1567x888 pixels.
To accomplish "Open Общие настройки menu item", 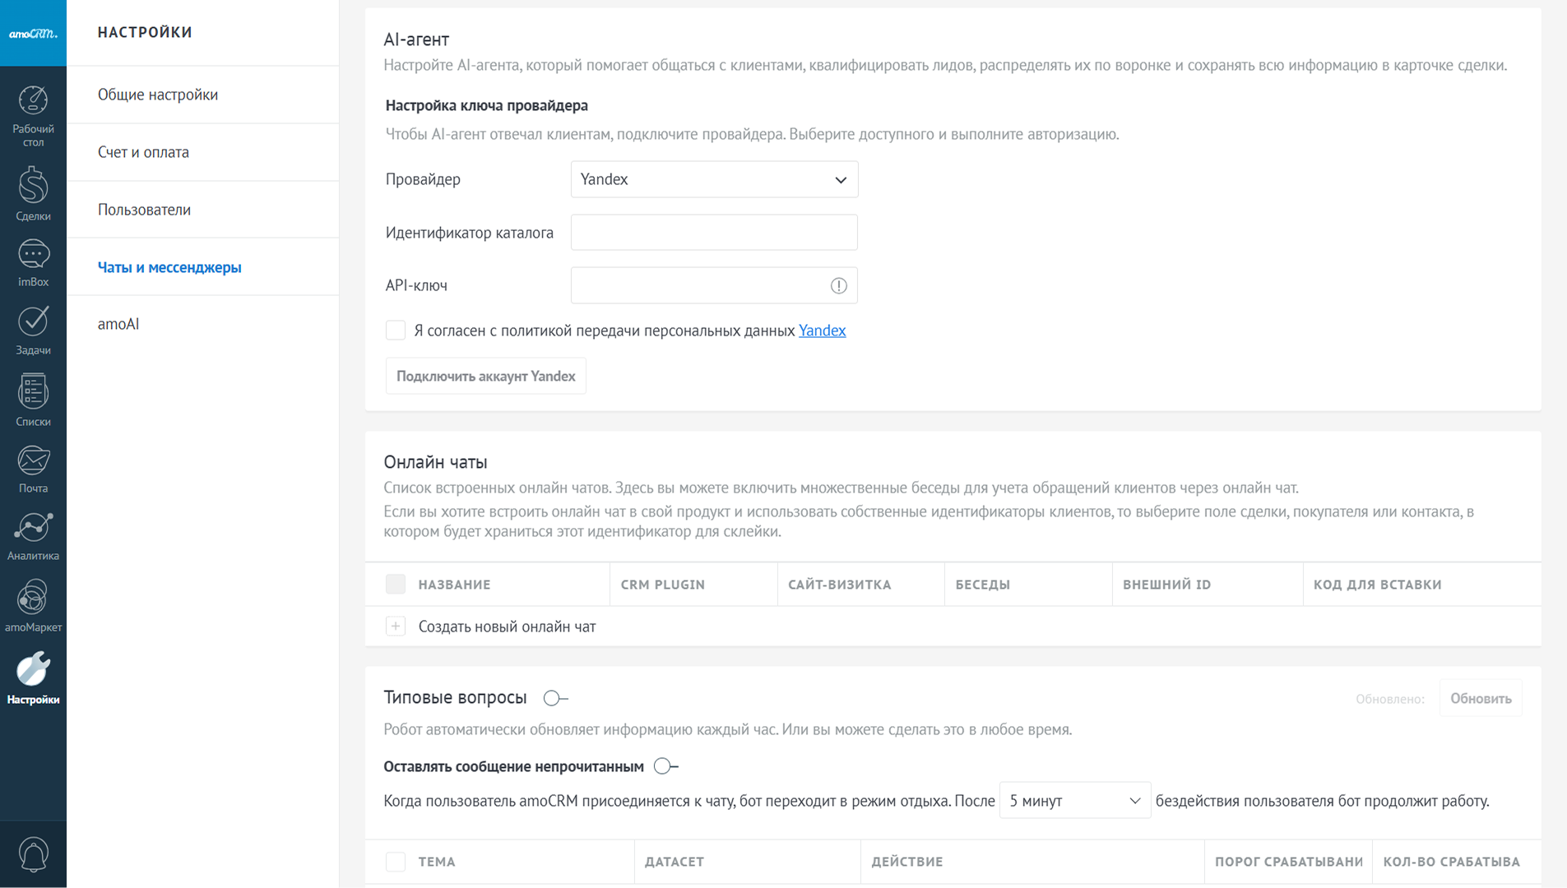I will click(158, 95).
